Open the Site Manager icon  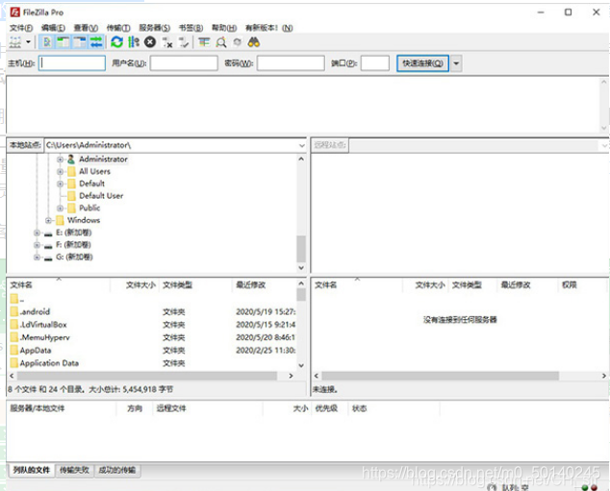[x=15, y=42]
